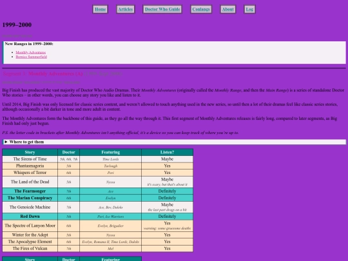Click the 'Time Lords' featuring cell
This screenshot has height=261, width=348.
point(111,159)
